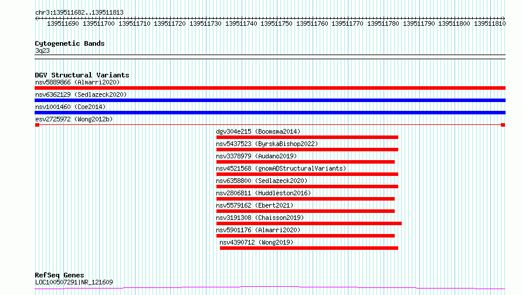Click the RefSeq Genes track heading
Screen dimensions: 522x295
(59, 275)
